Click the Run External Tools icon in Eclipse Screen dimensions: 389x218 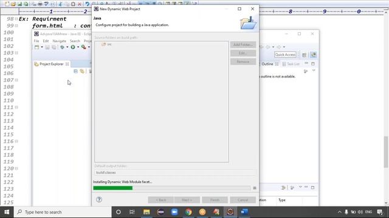click(84, 47)
